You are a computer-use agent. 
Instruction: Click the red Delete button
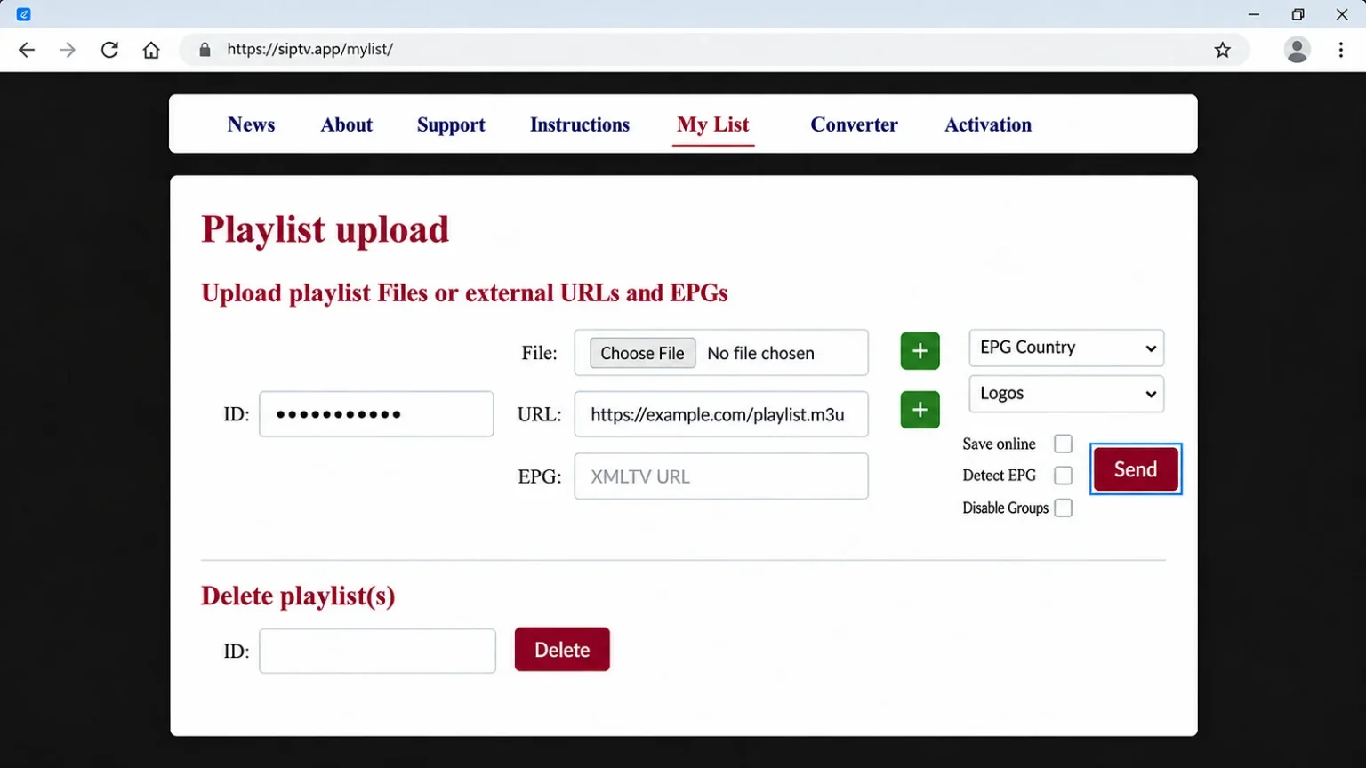point(562,650)
